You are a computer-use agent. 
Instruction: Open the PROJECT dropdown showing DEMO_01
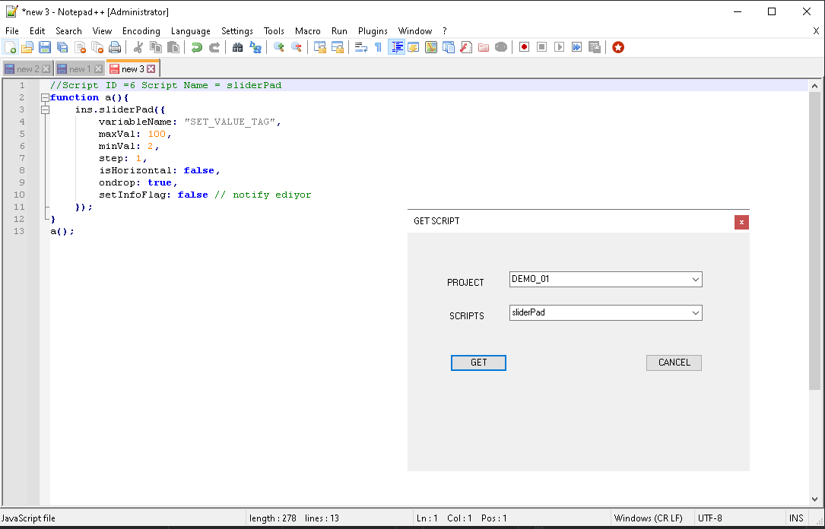tap(605, 279)
